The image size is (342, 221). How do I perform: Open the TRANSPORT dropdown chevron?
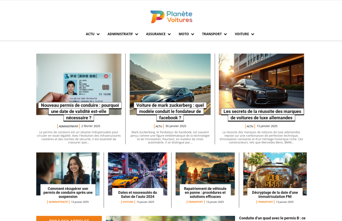coord(226,34)
